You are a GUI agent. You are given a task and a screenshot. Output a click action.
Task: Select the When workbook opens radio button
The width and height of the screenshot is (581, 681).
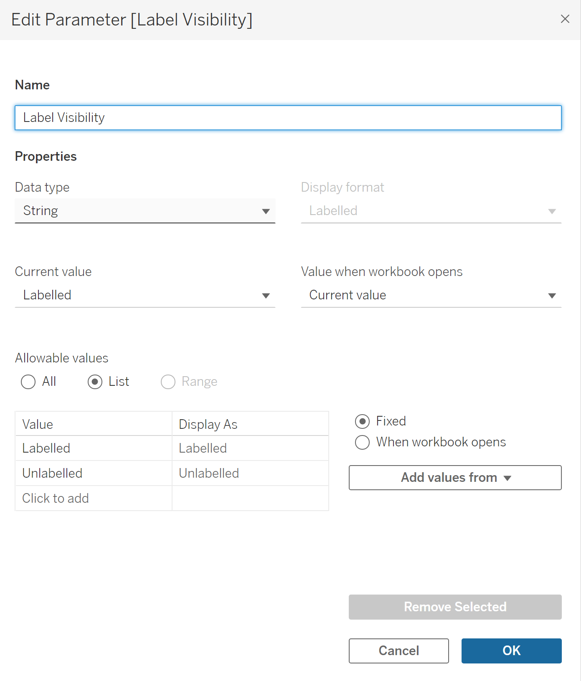point(363,442)
